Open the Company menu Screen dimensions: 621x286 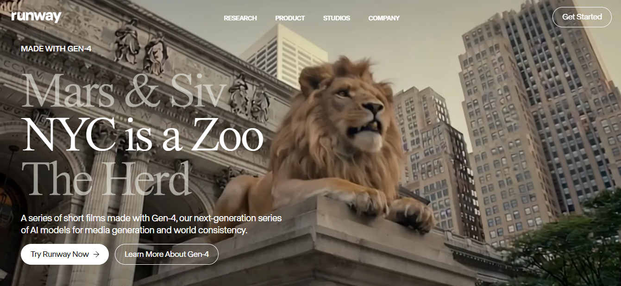(384, 18)
